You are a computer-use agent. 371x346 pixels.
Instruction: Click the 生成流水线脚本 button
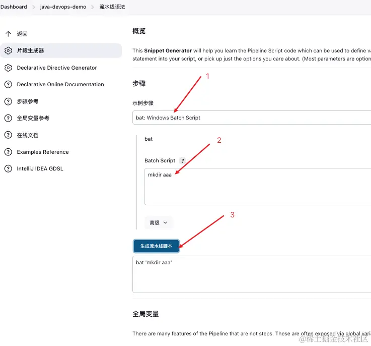click(x=156, y=246)
